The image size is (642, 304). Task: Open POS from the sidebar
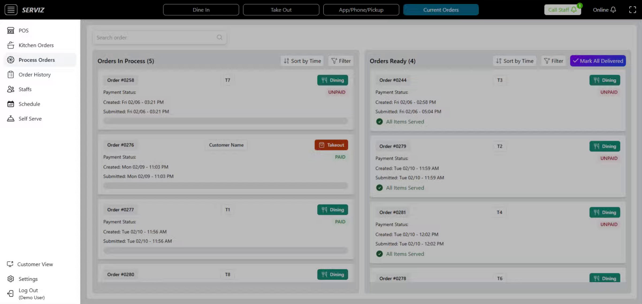click(23, 30)
